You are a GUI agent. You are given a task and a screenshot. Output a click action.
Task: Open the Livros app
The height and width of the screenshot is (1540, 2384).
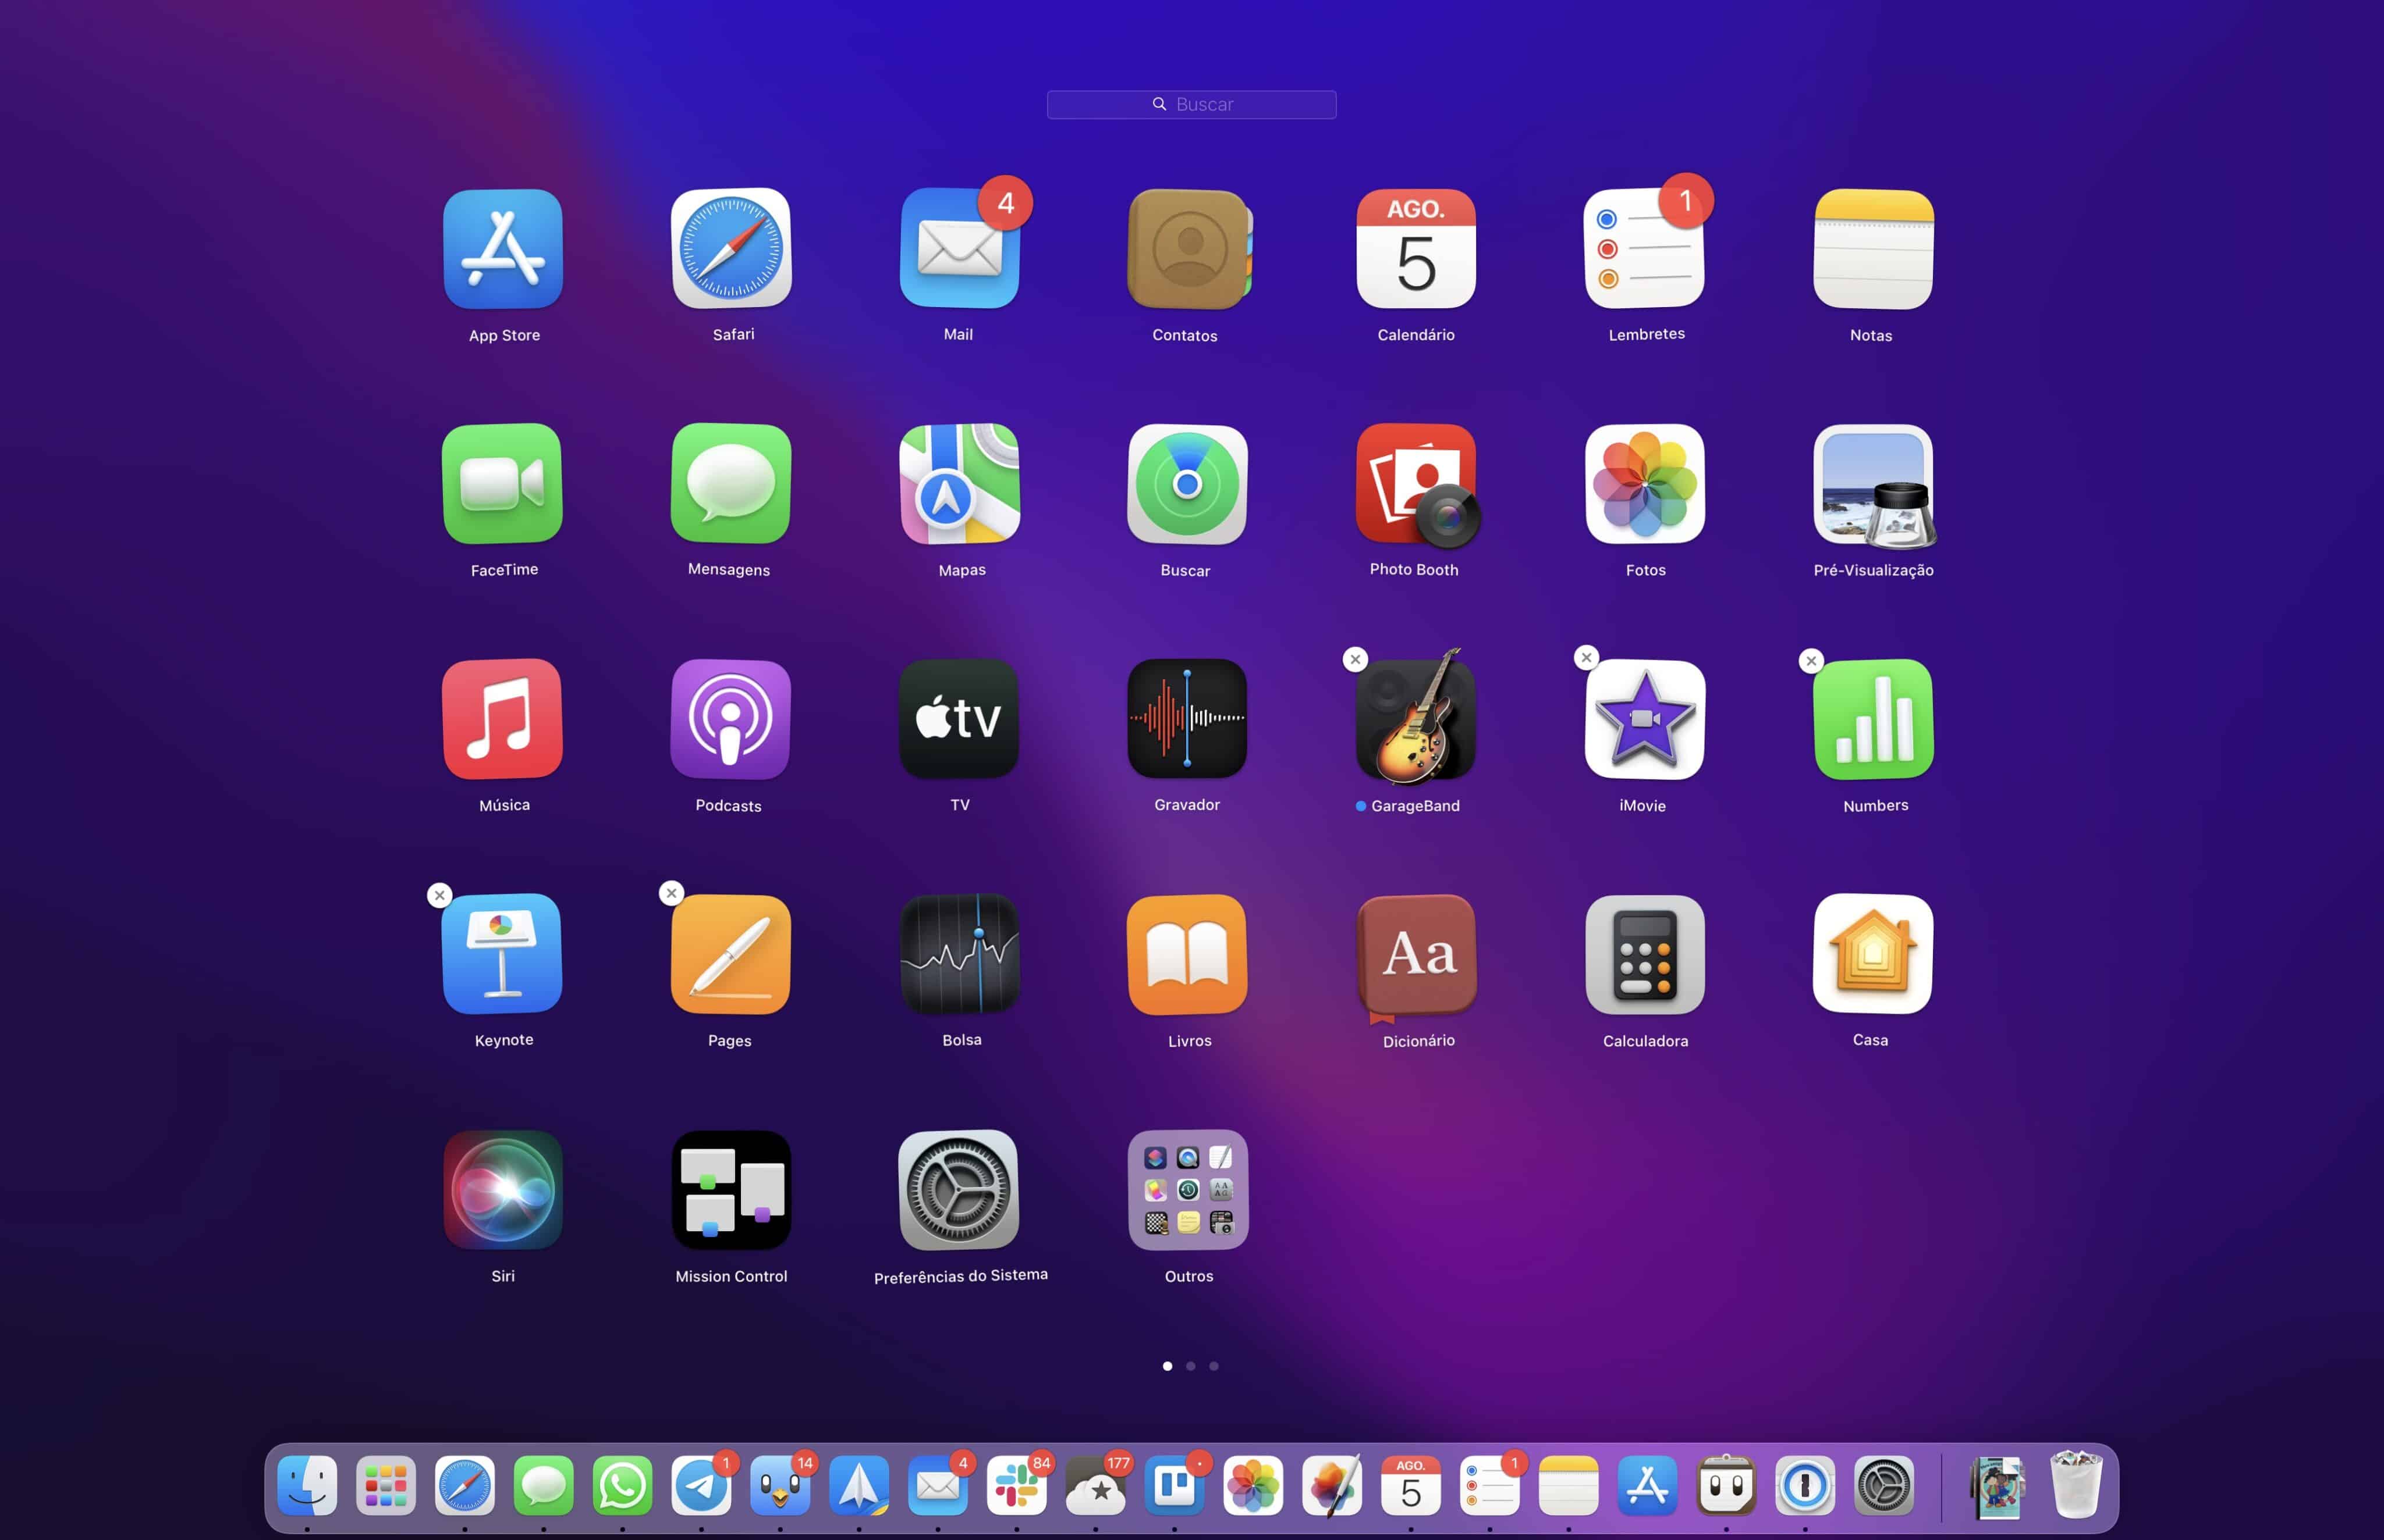click(x=1187, y=955)
